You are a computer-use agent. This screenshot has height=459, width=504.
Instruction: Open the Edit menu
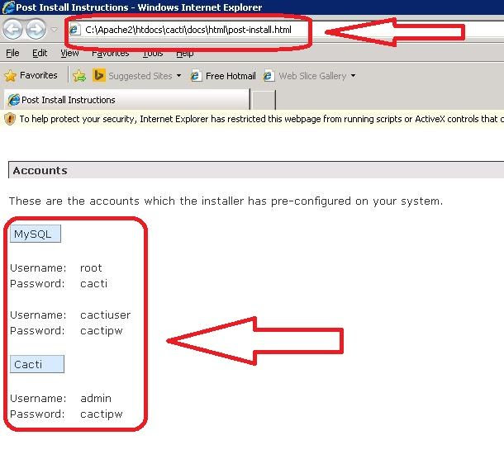coord(40,53)
